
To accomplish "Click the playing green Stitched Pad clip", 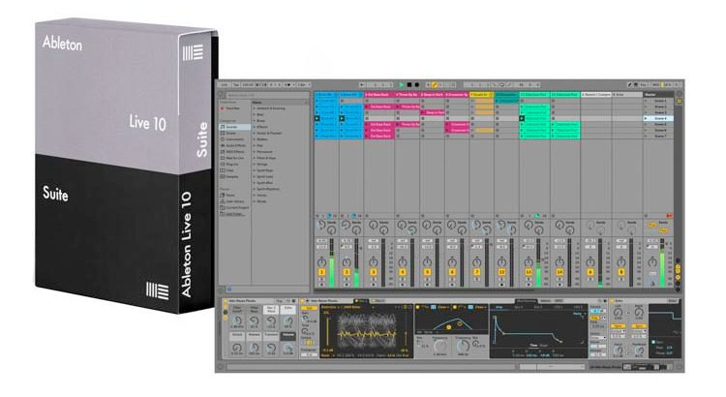I will 534,118.
